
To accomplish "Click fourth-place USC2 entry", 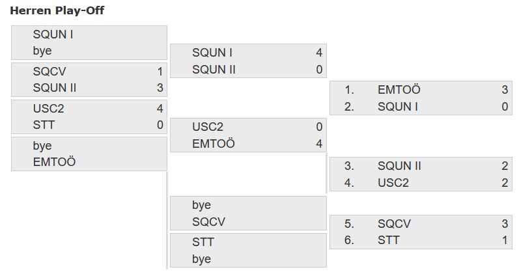I will [x=393, y=183].
